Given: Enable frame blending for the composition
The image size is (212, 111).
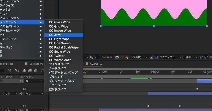Looking at the screenshot, I should tap(30, 70).
